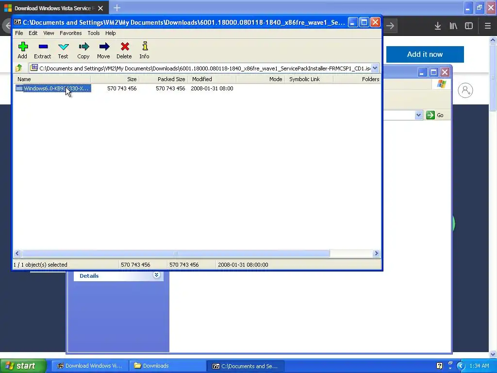This screenshot has width=497, height=373.
Task: Click the Firefox forward arrow
Action: point(391,26)
